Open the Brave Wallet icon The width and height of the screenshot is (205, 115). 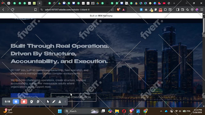tap(182, 10)
